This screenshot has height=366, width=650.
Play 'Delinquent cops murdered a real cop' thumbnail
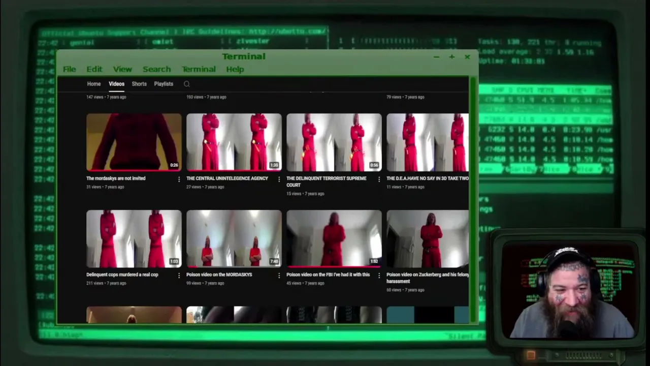click(x=134, y=238)
